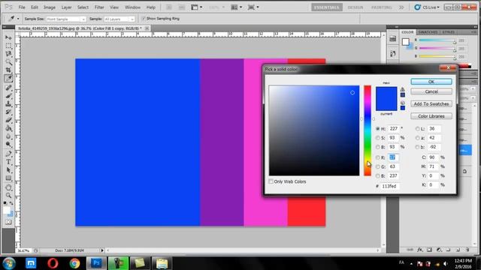Switch to the Painting workspace
This screenshot has width=481, height=270.
[381, 7]
